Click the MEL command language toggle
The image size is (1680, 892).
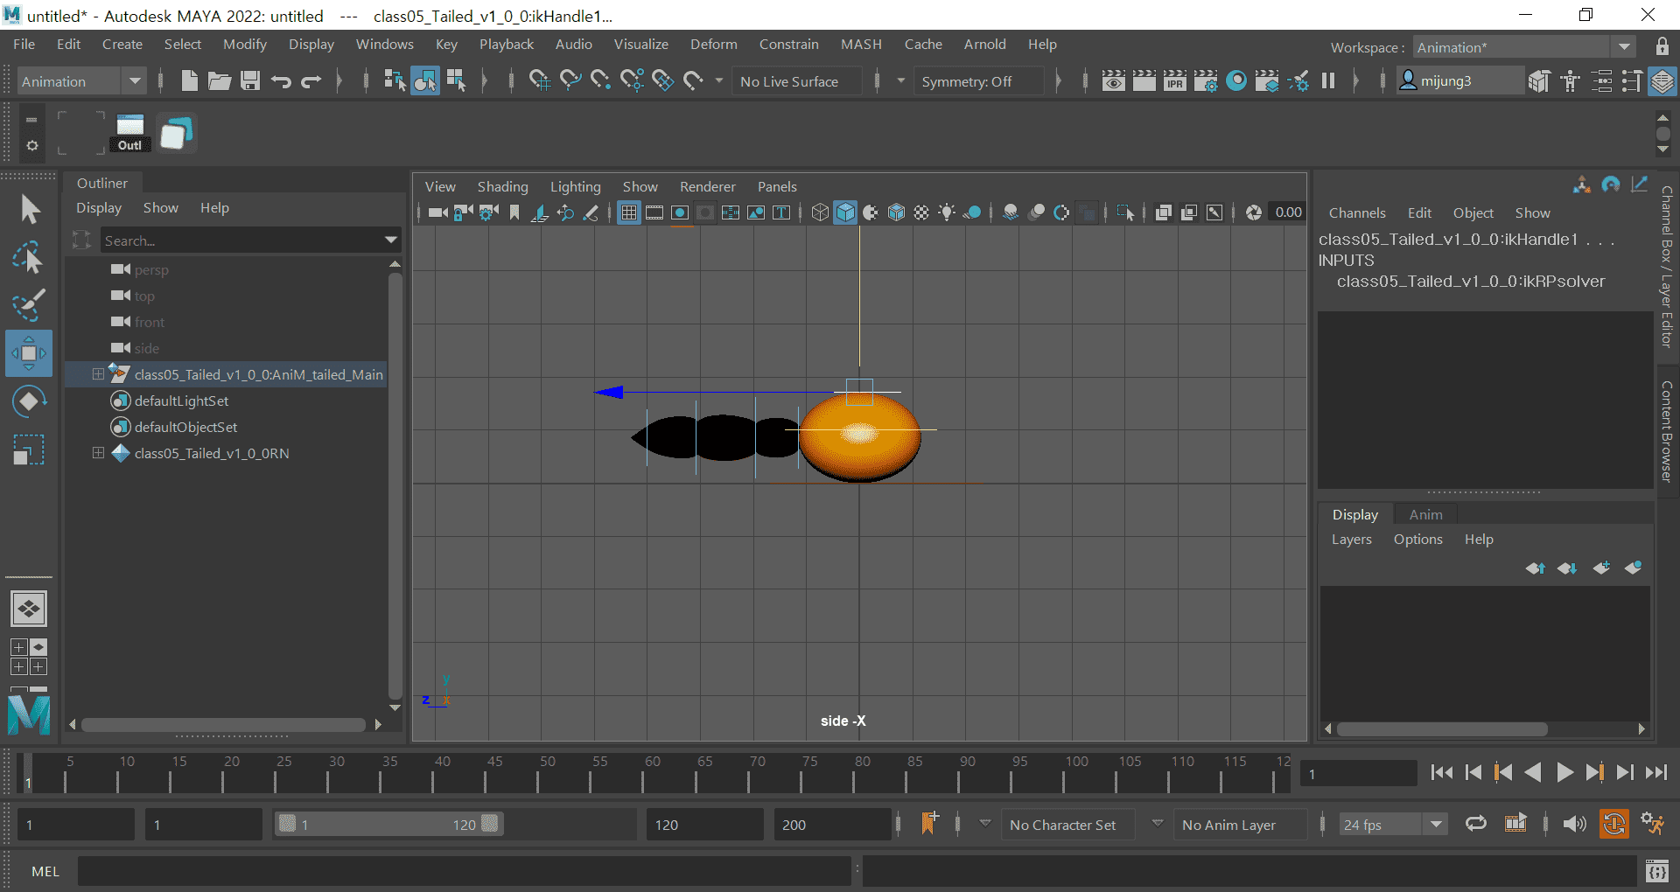coord(45,871)
